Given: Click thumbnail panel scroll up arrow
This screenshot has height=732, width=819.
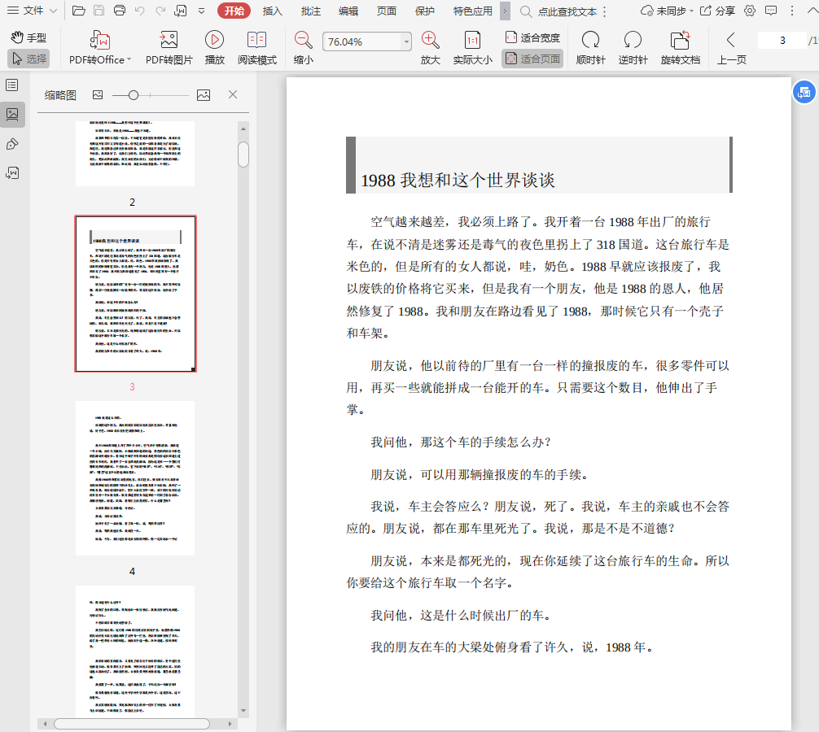Looking at the screenshot, I should click(x=243, y=129).
